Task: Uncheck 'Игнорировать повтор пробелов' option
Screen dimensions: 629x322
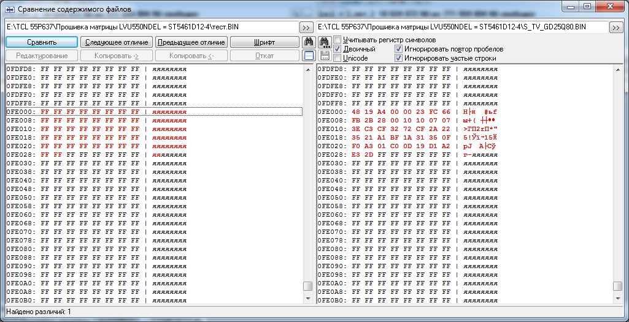Action: 399,49
